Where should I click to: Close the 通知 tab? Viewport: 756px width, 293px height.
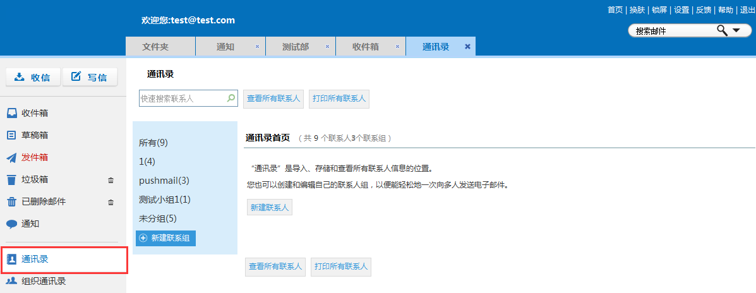pos(257,47)
